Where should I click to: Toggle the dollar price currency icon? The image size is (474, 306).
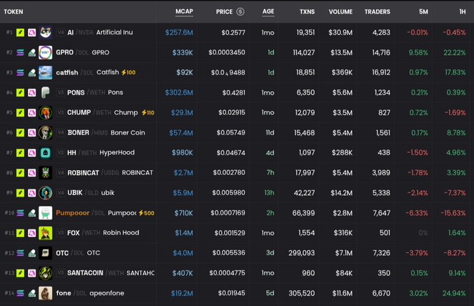click(240, 12)
